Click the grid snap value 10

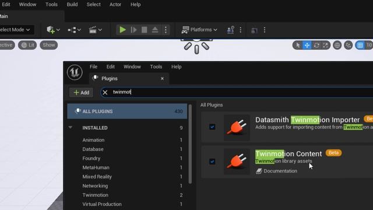point(369,45)
